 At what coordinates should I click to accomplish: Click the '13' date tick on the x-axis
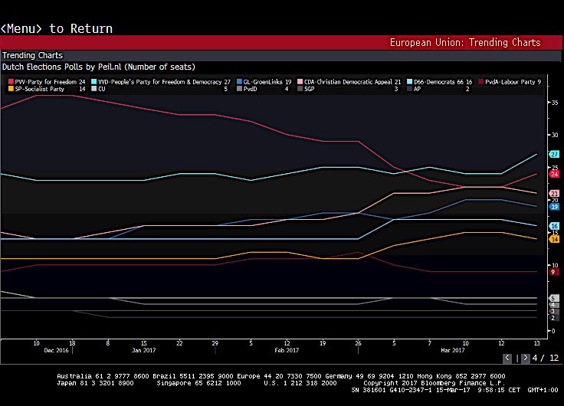[x=537, y=343]
